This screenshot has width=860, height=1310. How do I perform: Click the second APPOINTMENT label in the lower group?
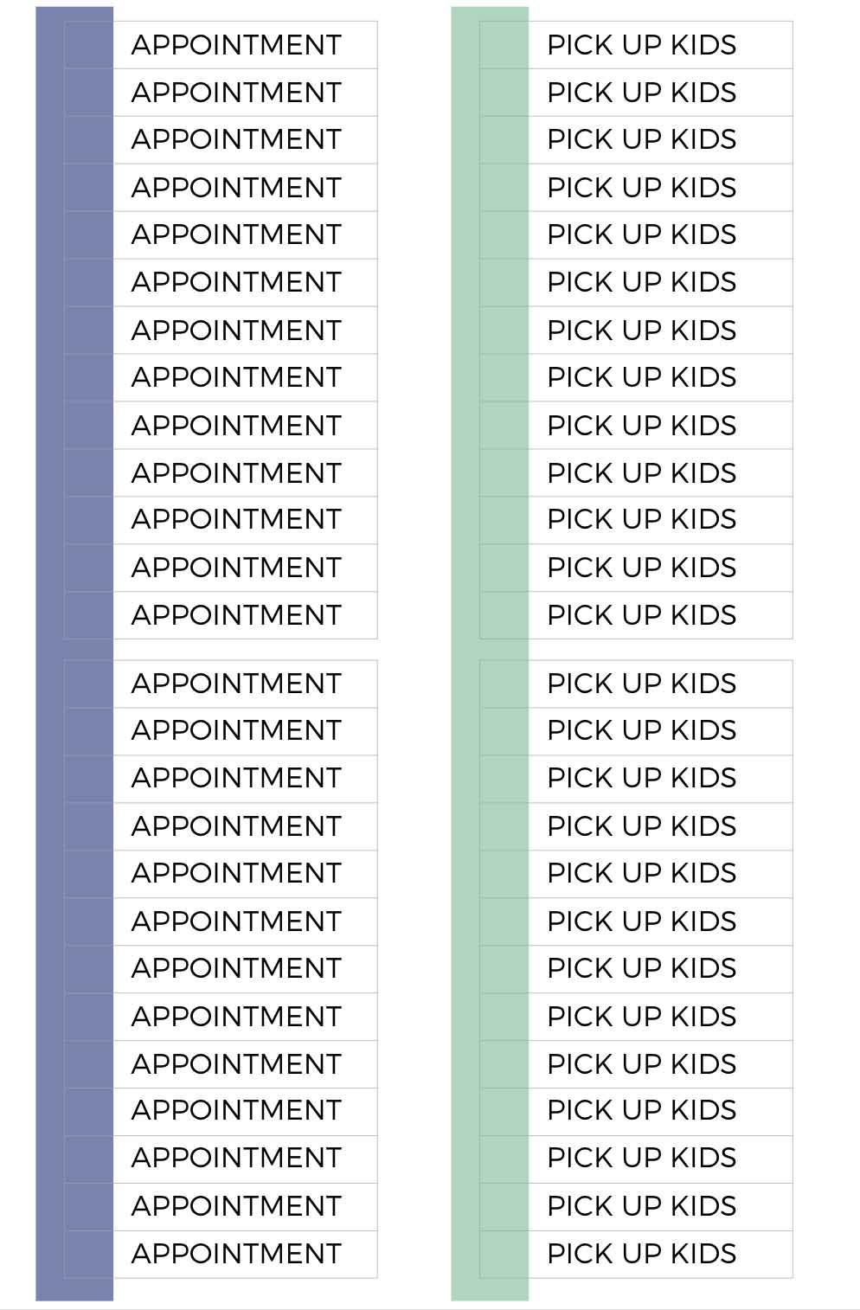click(x=236, y=730)
